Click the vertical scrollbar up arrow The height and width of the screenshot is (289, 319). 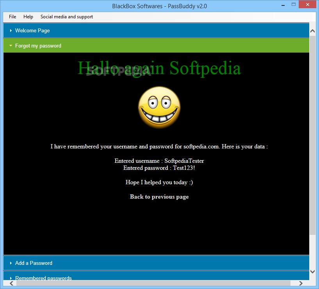coord(312,31)
